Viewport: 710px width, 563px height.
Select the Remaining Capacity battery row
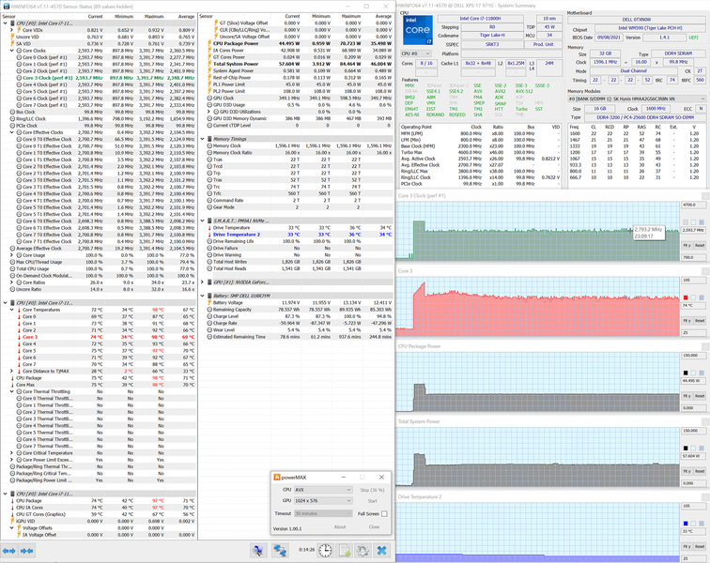[x=296, y=310]
